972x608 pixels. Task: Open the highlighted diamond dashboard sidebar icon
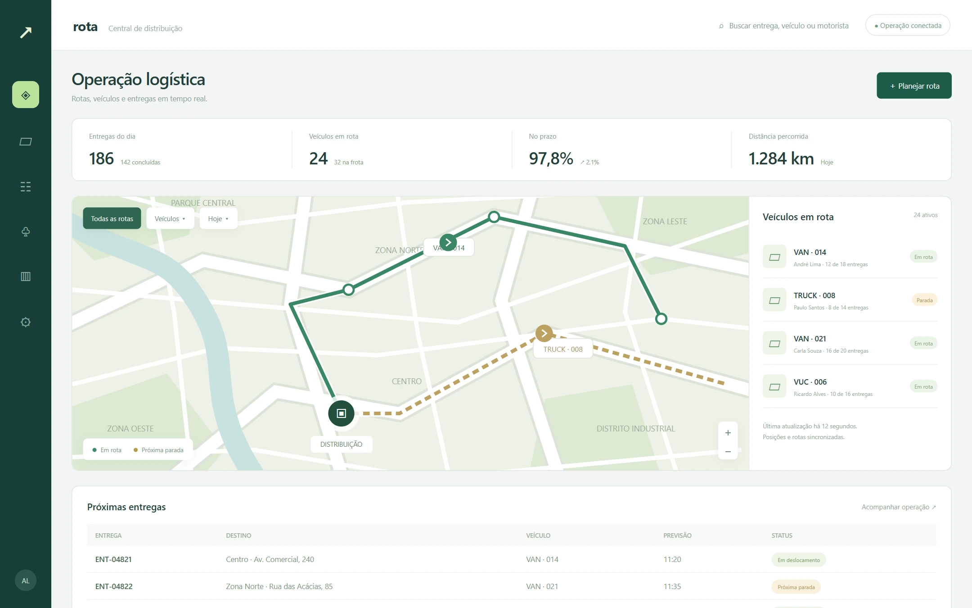coord(26,95)
